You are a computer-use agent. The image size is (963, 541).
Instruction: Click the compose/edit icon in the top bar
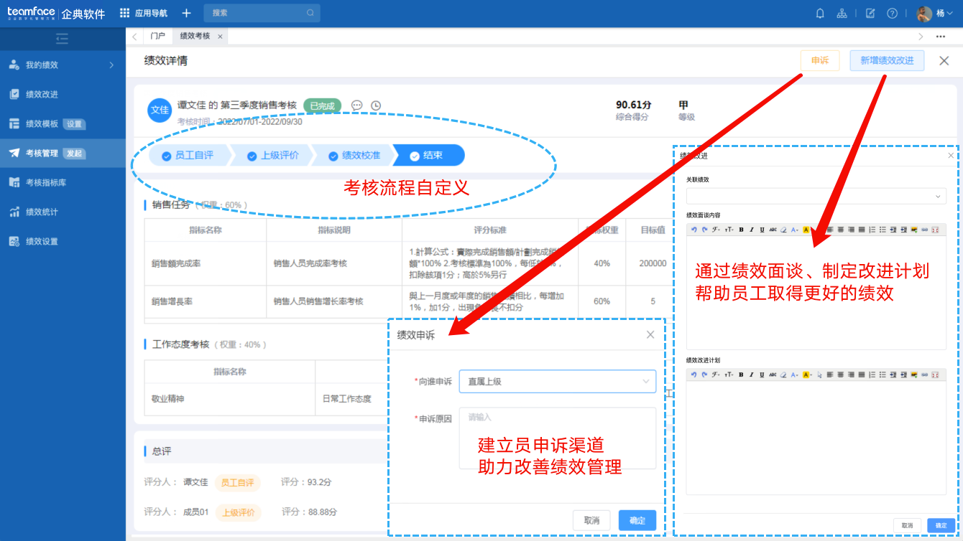[x=870, y=13]
